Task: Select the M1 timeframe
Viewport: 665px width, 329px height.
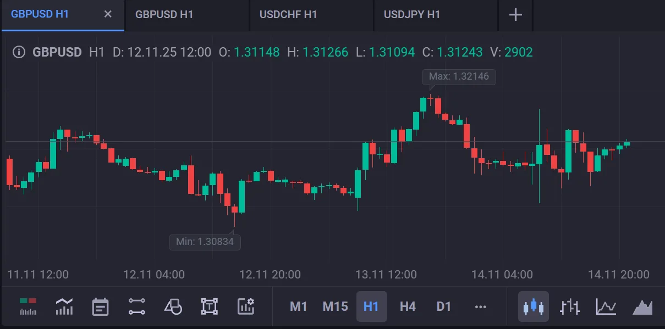Action: click(298, 306)
